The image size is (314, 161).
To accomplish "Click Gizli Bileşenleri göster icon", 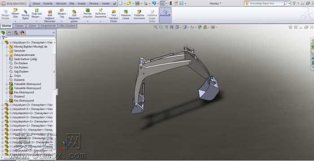I will coord(74,12).
